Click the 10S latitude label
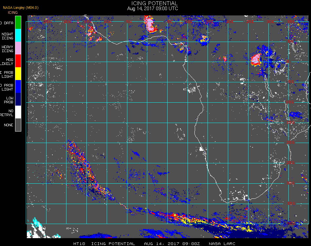The height and width of the screenshot is (246, 311). pos(290,102)
